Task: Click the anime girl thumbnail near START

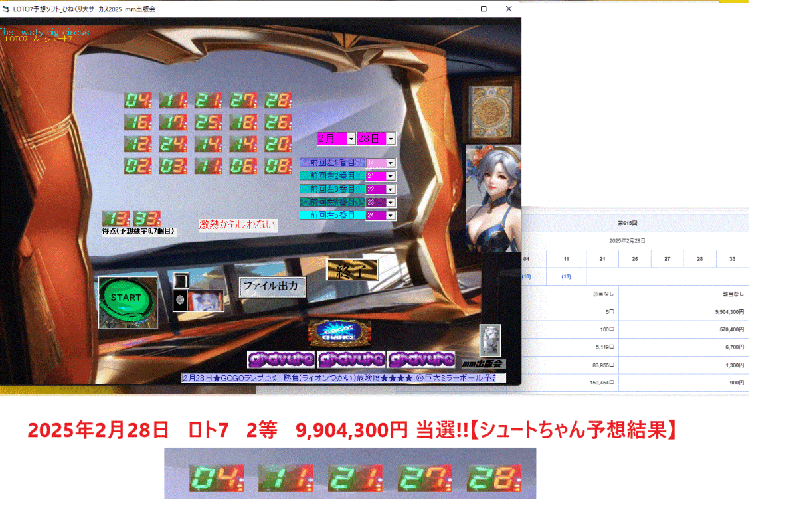Action: point(206,301)
